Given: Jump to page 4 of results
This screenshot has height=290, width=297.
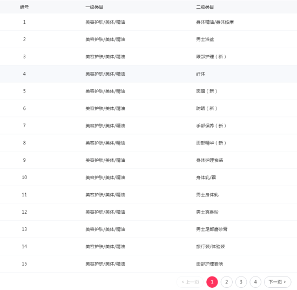Looking at the screenshot, I should (x=255, y=282).
